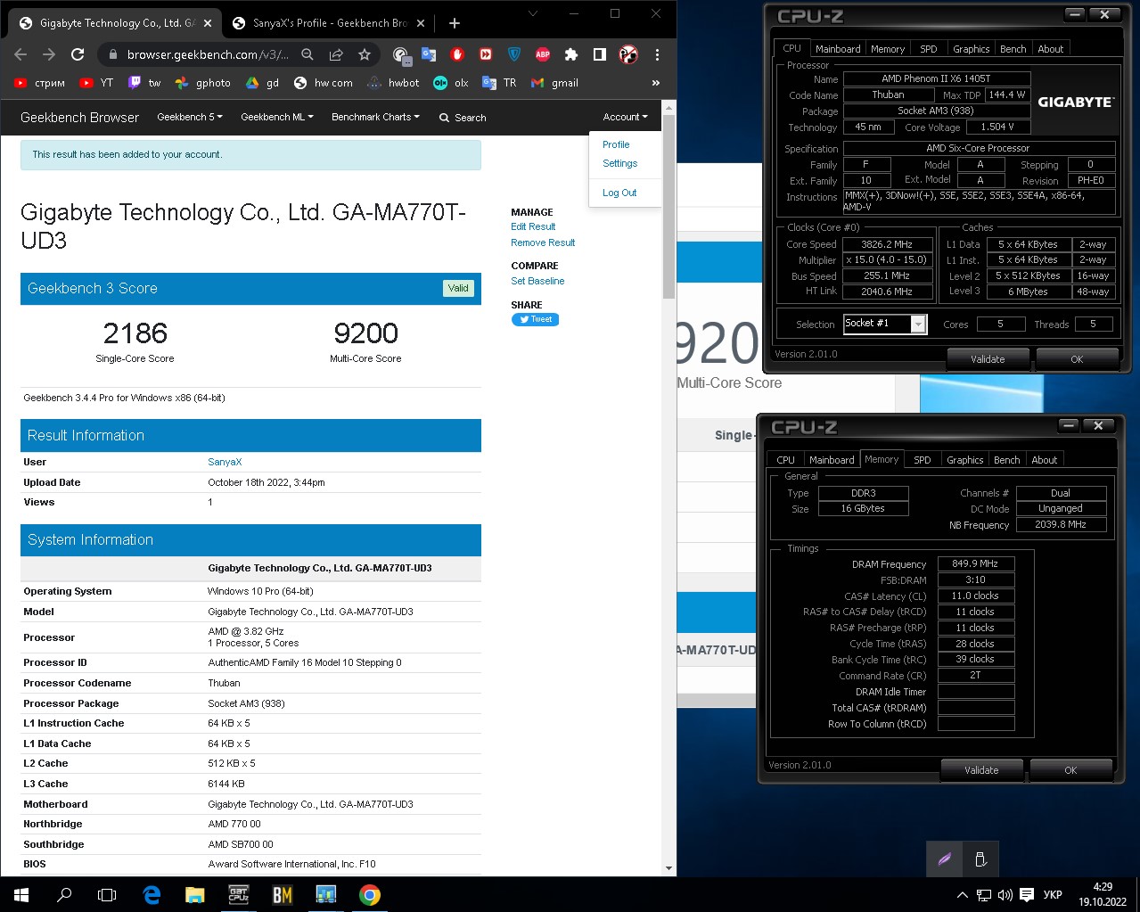Open About tab in lower CPU-Z window
This screenshot has height=912, width=1140.
pyautogui.click(x=1045, y=460)
